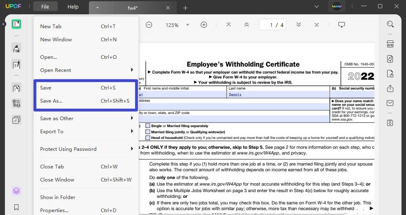The image size is (406, 215).
Task: Add a new tab with plus button
Action: coord(185,8)
